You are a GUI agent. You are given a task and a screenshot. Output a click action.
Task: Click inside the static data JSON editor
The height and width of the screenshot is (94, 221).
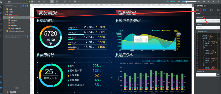coord(208,51)
